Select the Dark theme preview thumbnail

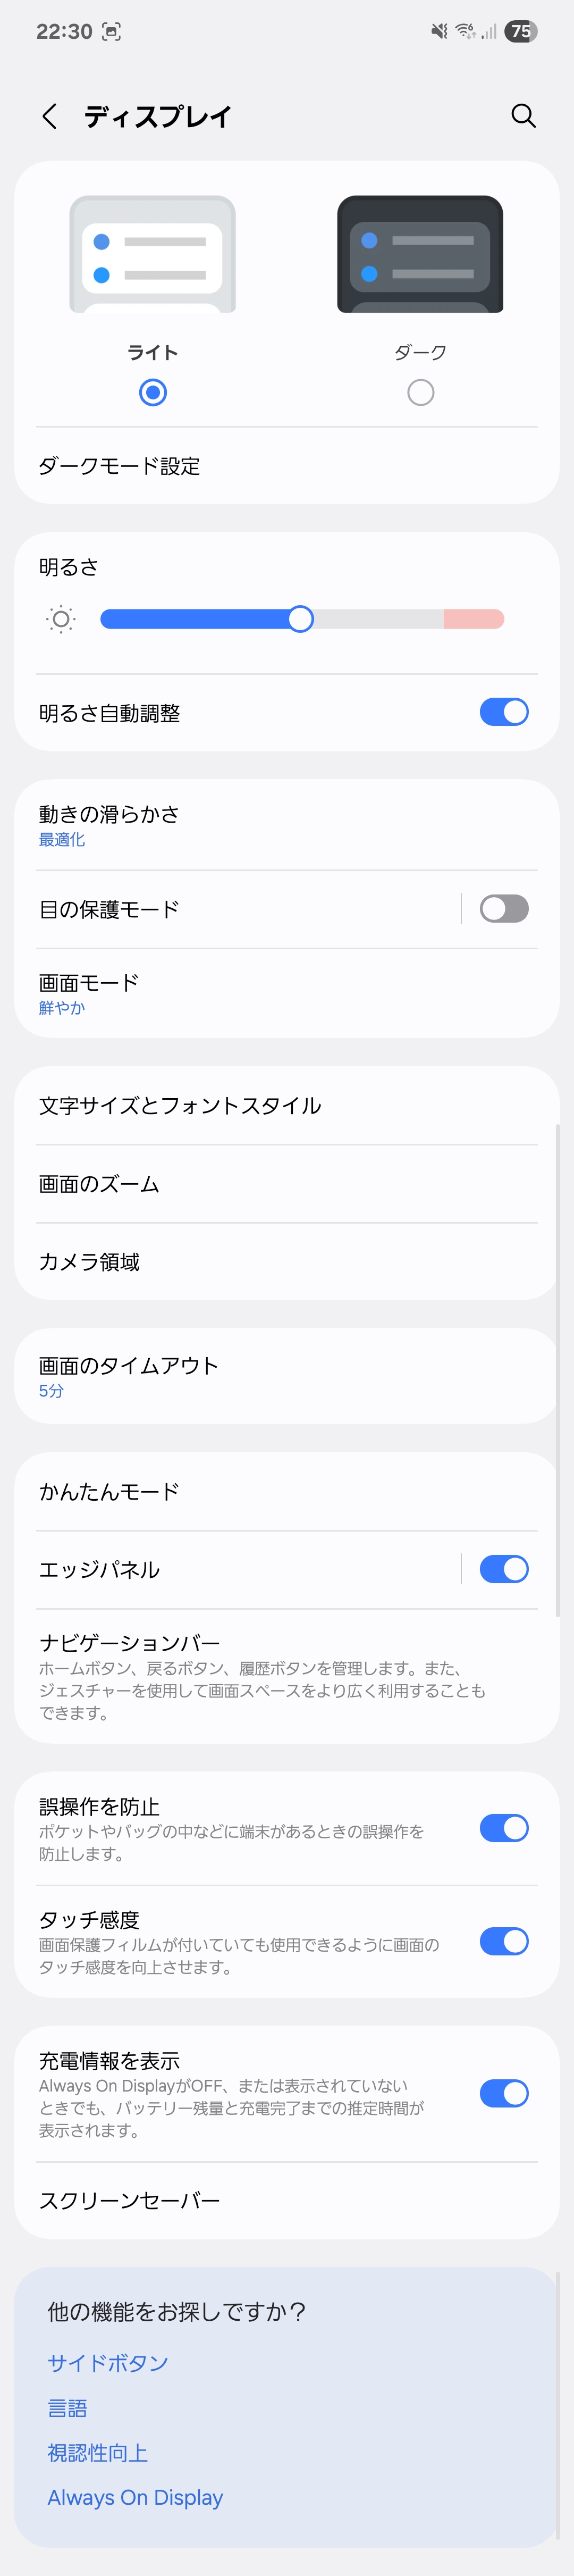(420, 254)
